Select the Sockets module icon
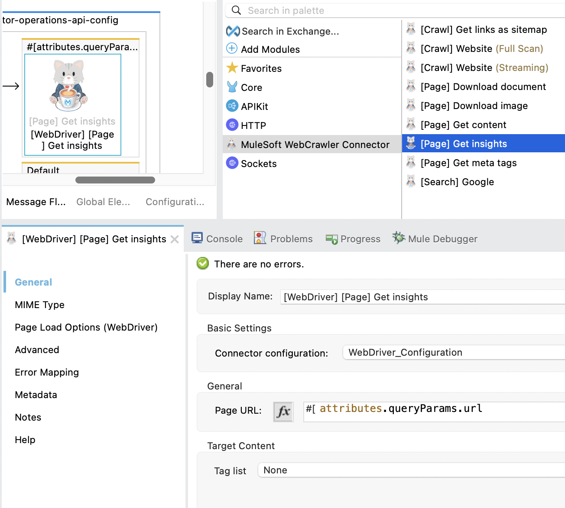This screenshot has width=565, height=508. 232,163
